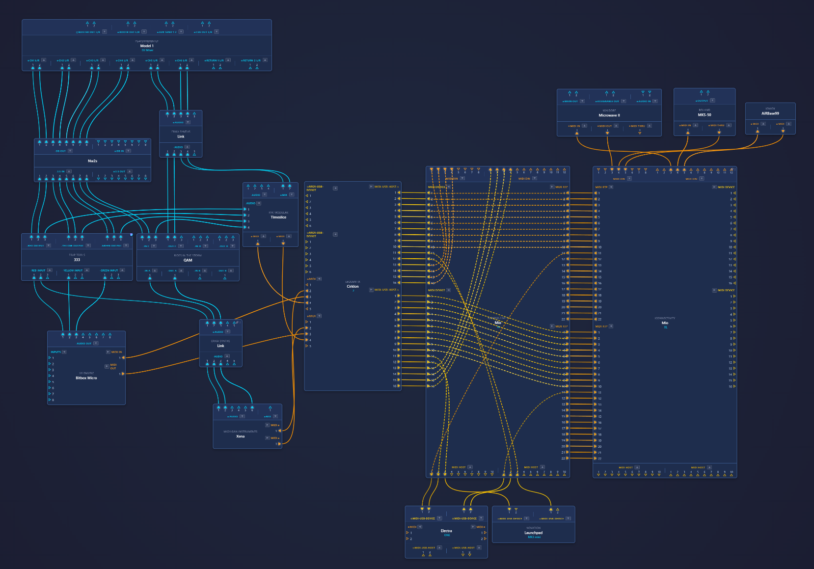This screenshot has width=814, height=569.
Task: Click Xena MIX port 1
Action: tap(270, 407)
